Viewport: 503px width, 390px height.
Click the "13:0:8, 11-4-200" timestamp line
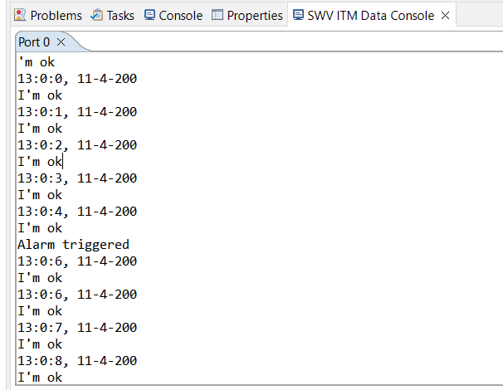click(x=77, y=361)
